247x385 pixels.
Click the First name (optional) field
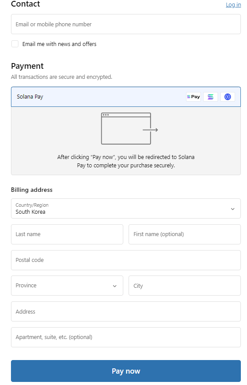[x=185, y=234]
